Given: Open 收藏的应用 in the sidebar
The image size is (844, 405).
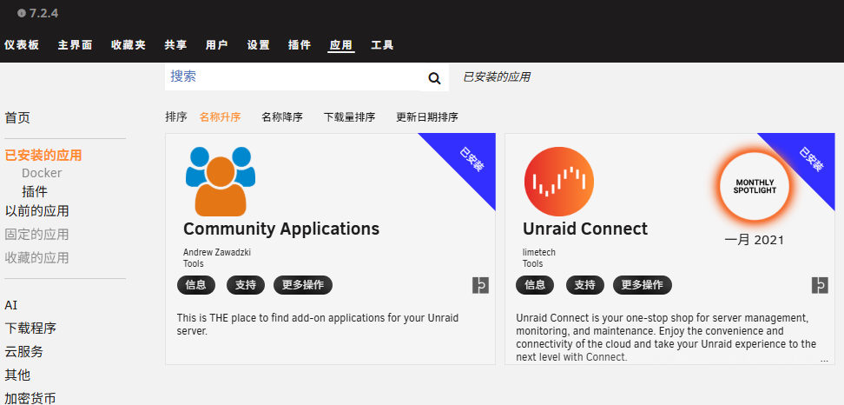Looking at the screenshot, I should point(37,258).
